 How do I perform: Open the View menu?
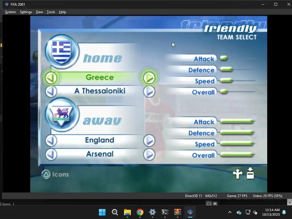pyautogui.click(x=39, y=12)
